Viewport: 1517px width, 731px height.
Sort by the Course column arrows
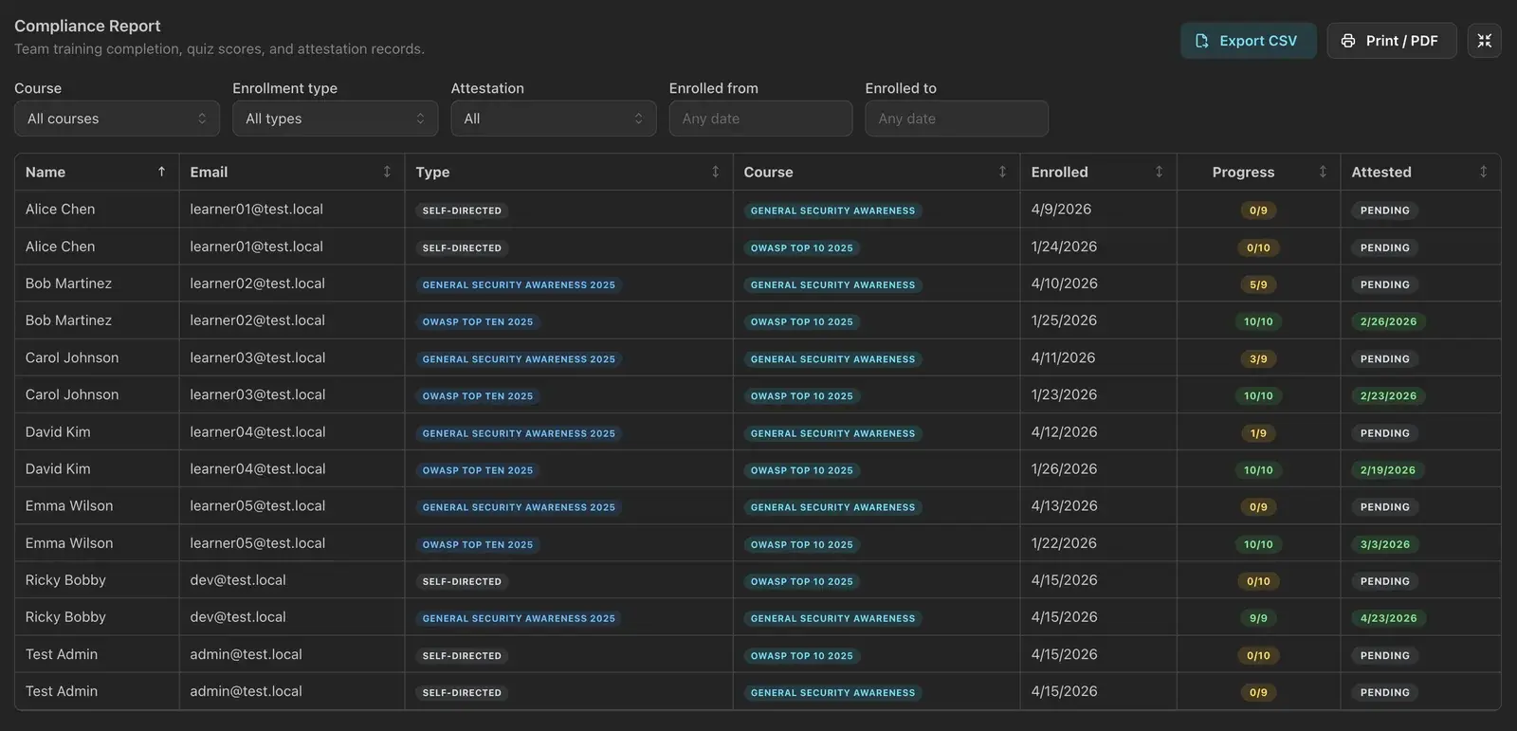tap(1002, 172)
